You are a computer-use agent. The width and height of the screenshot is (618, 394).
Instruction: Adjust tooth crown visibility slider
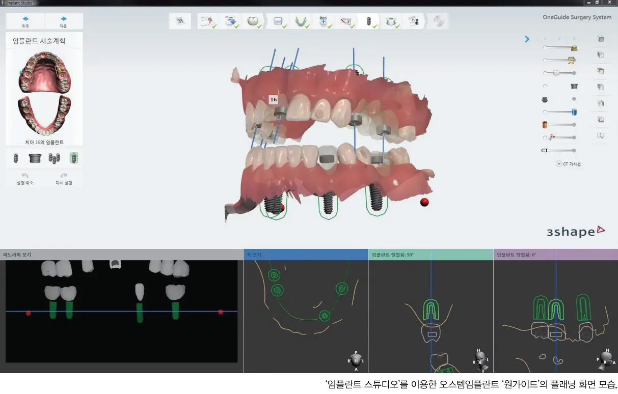coord(559,73)
